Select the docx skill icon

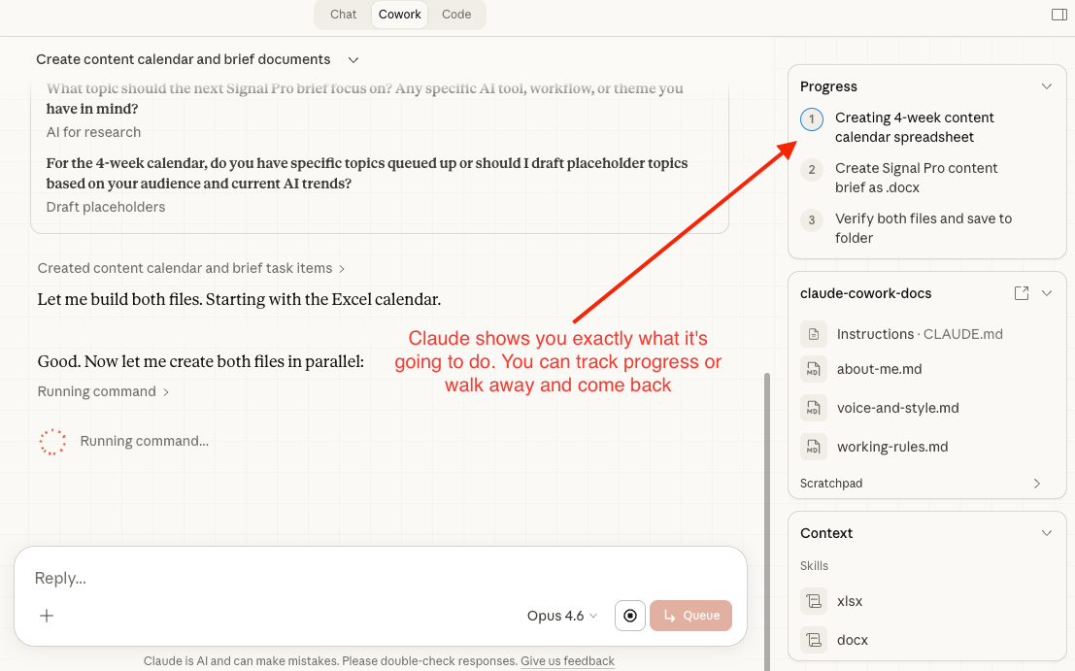click(813, 640)
